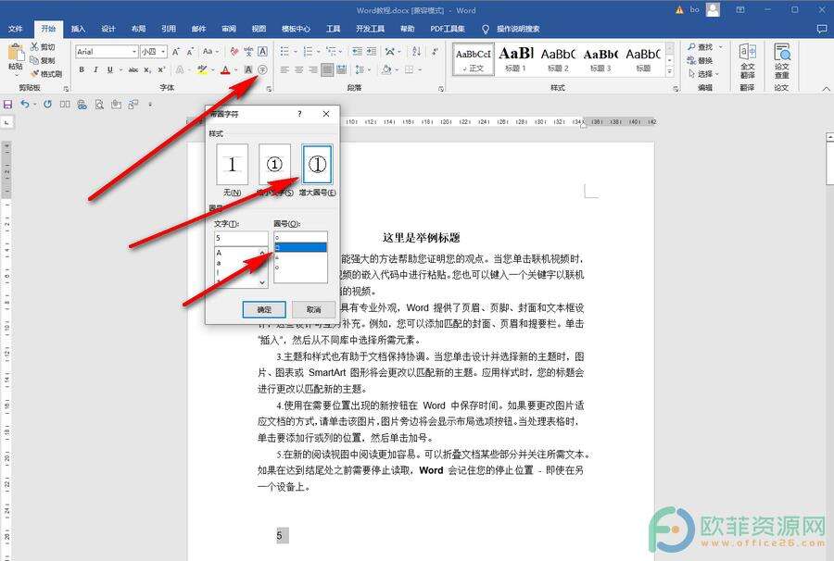Click the Cut (剪切) scissors icon
The image size is (834, 561).
34,46
